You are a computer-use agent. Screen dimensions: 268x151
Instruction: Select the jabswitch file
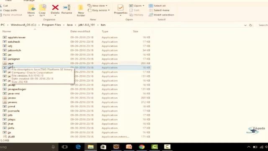click(14, 50)
